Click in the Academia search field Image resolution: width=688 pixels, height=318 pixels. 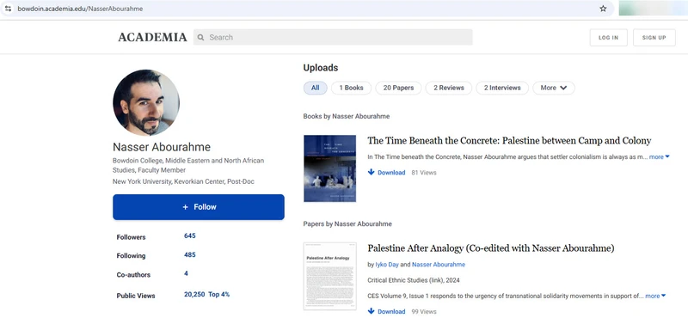333,37
